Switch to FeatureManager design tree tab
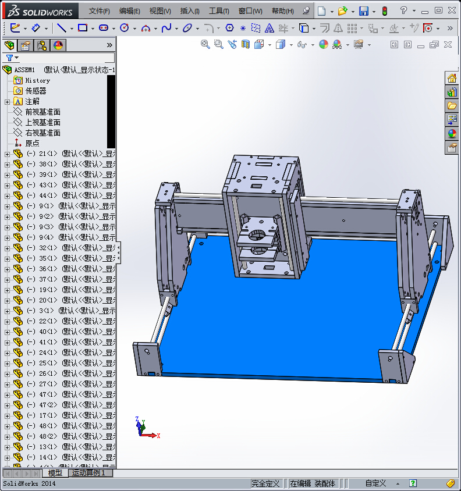 [9, 45]
